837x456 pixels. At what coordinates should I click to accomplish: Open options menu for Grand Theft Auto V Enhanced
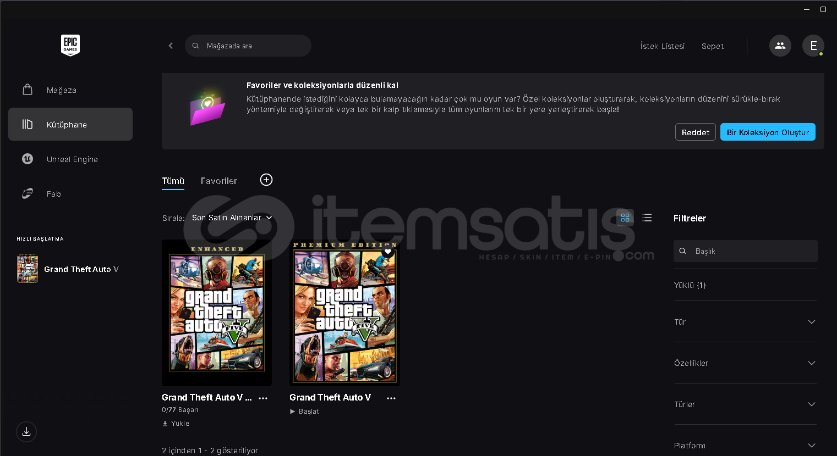click(x=263, y=398)
